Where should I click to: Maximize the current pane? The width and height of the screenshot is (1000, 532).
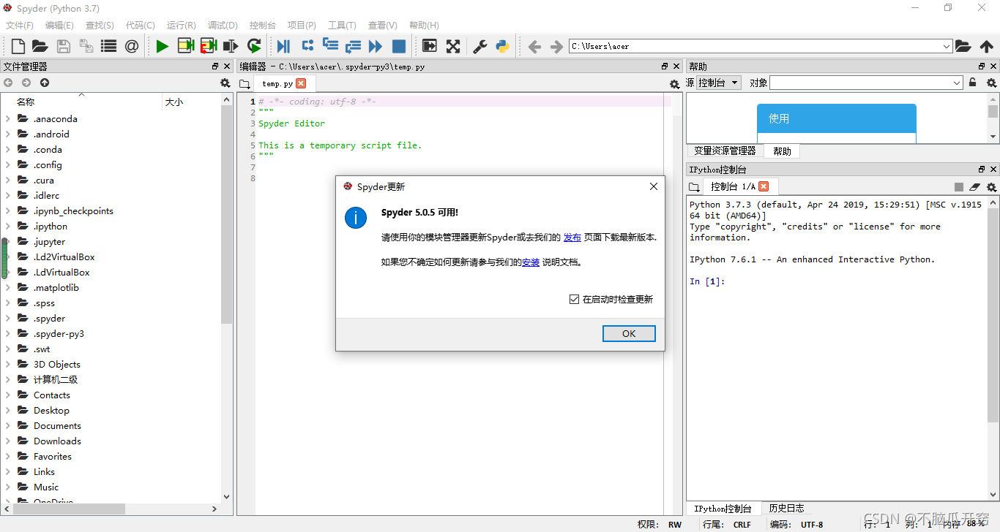tap(430, 46)
